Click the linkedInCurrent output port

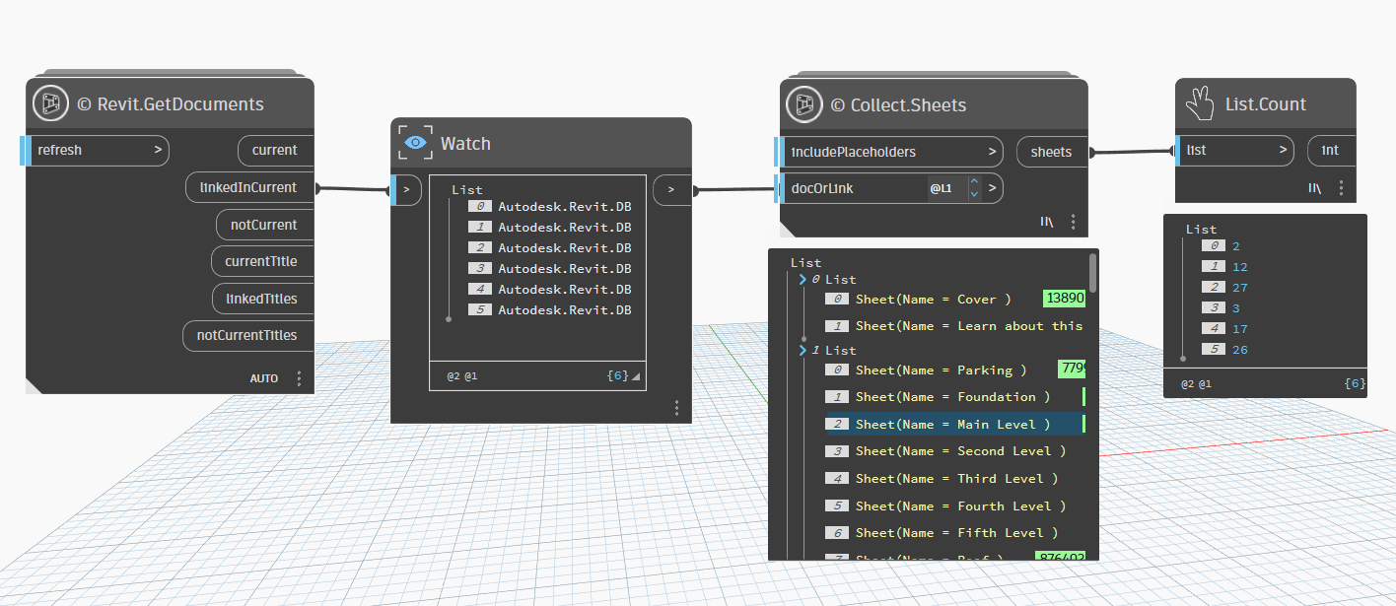(x=249, y=187)
